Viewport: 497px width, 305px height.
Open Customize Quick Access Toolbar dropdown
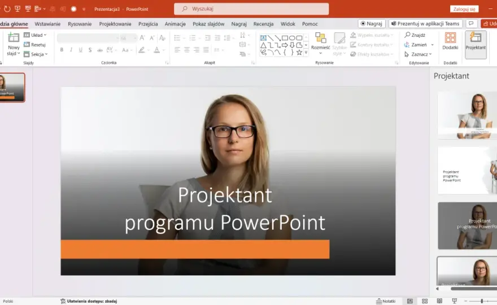tap(84, 9)
